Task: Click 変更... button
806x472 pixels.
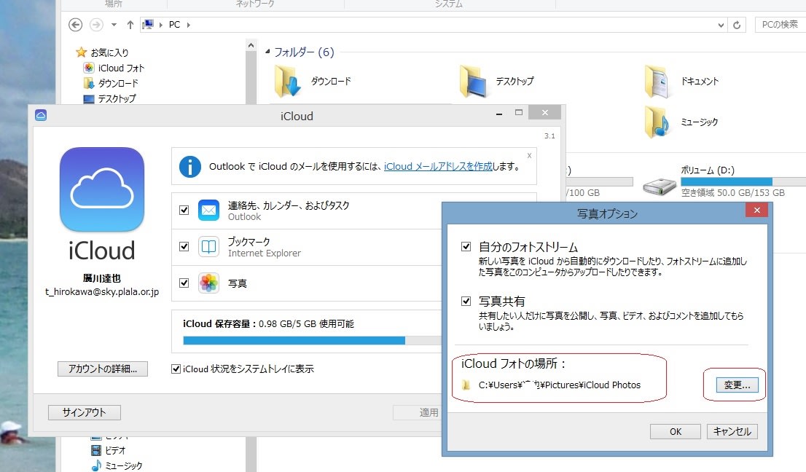Action: [x=737, y=385]
